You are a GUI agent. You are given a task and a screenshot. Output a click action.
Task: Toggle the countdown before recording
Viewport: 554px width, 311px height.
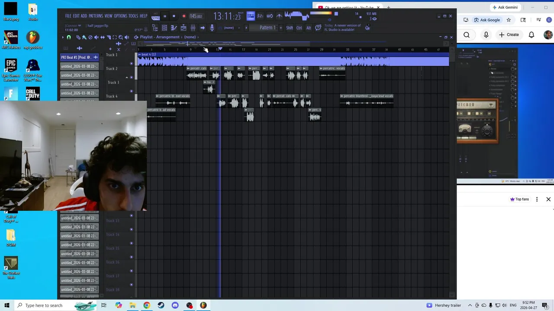260,16
